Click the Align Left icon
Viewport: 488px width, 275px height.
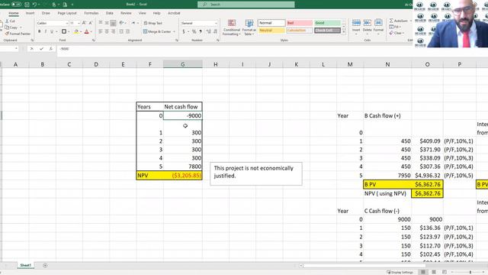pos(101,31)
